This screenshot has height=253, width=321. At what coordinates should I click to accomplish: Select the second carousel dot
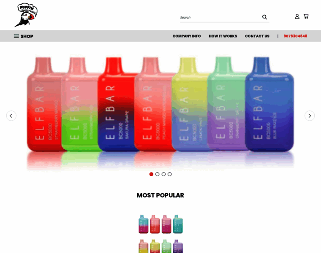(x=157, y=174)
